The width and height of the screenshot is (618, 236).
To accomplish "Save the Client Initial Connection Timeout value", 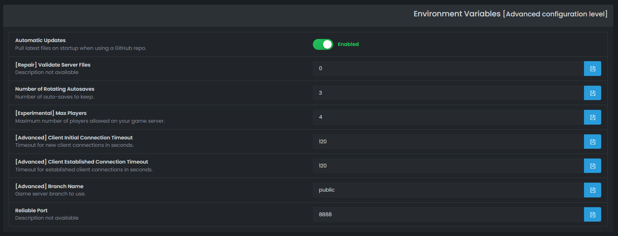I will pos(592,142).
